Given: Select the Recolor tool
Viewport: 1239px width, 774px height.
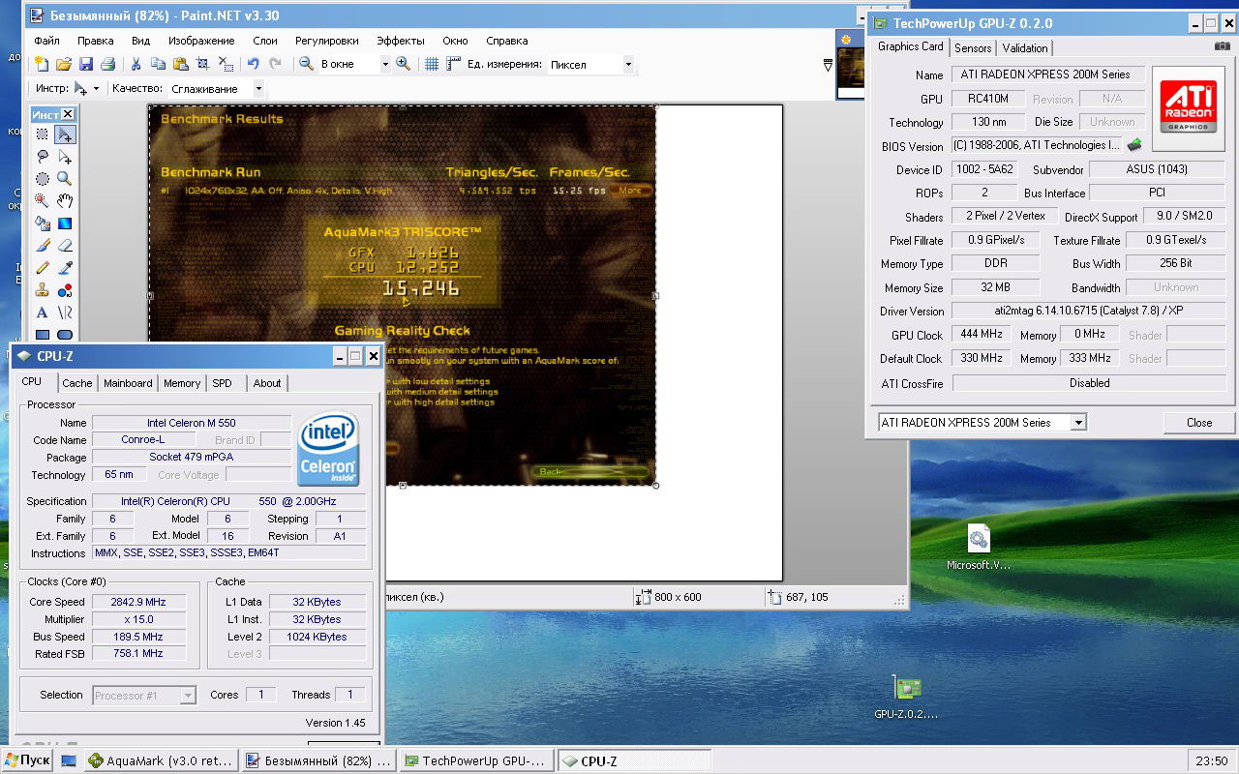Looking at the screenshot, I should pos(65,290).
